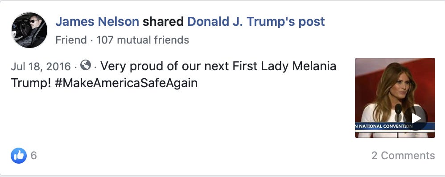Open Donald J. Trump's post link
The image size is (445, 177).
[x=256, y=22]
